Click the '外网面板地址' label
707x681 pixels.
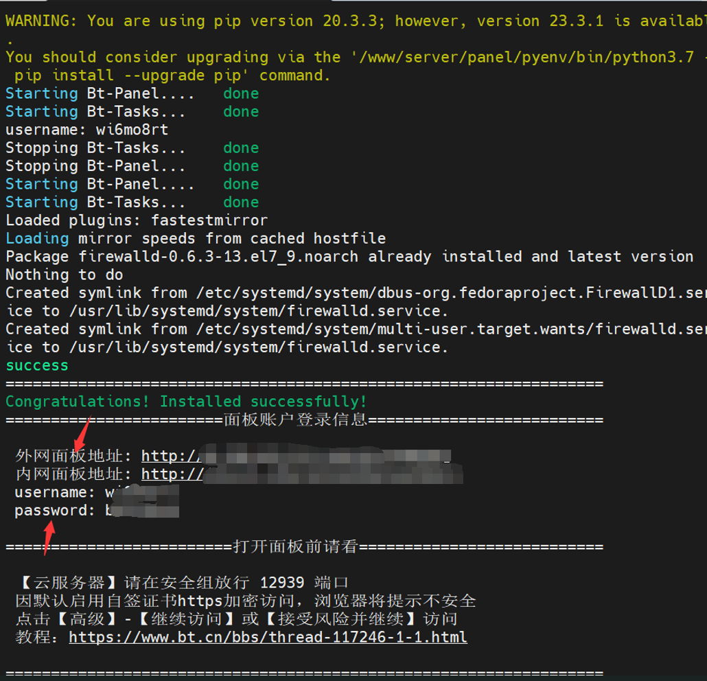[x=69, y=456]
